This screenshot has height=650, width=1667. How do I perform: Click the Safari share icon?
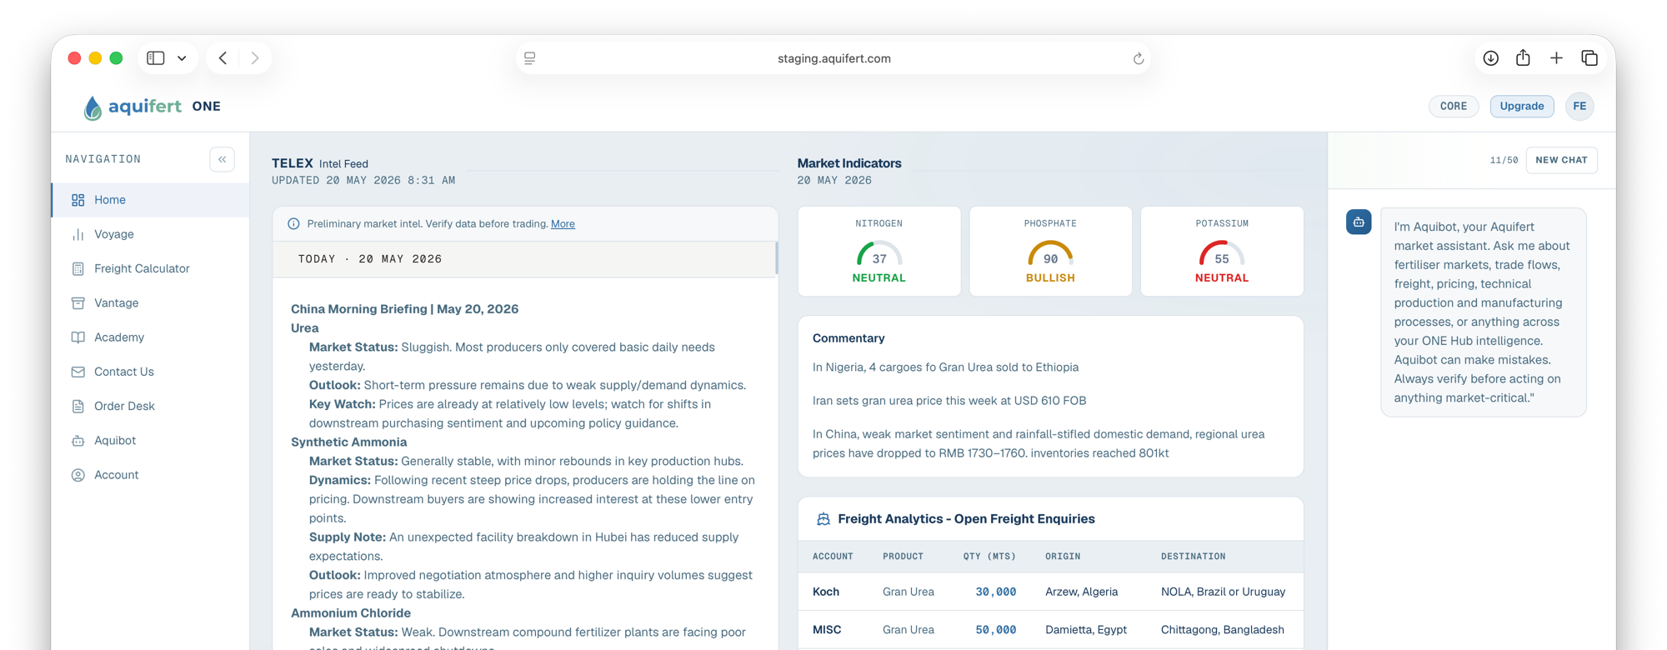(x=1523, y=57)
